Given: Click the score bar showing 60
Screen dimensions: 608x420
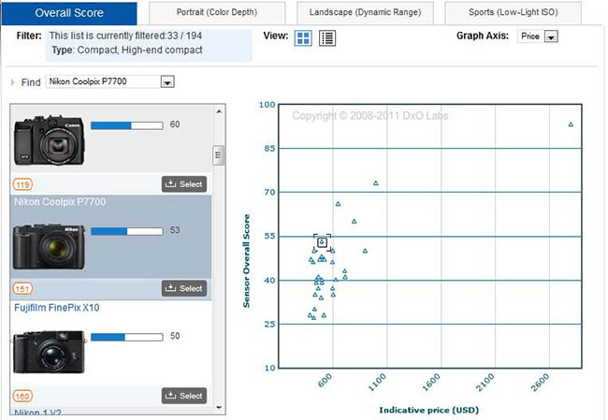Looking at the screenshot, I should coord(127,125).
